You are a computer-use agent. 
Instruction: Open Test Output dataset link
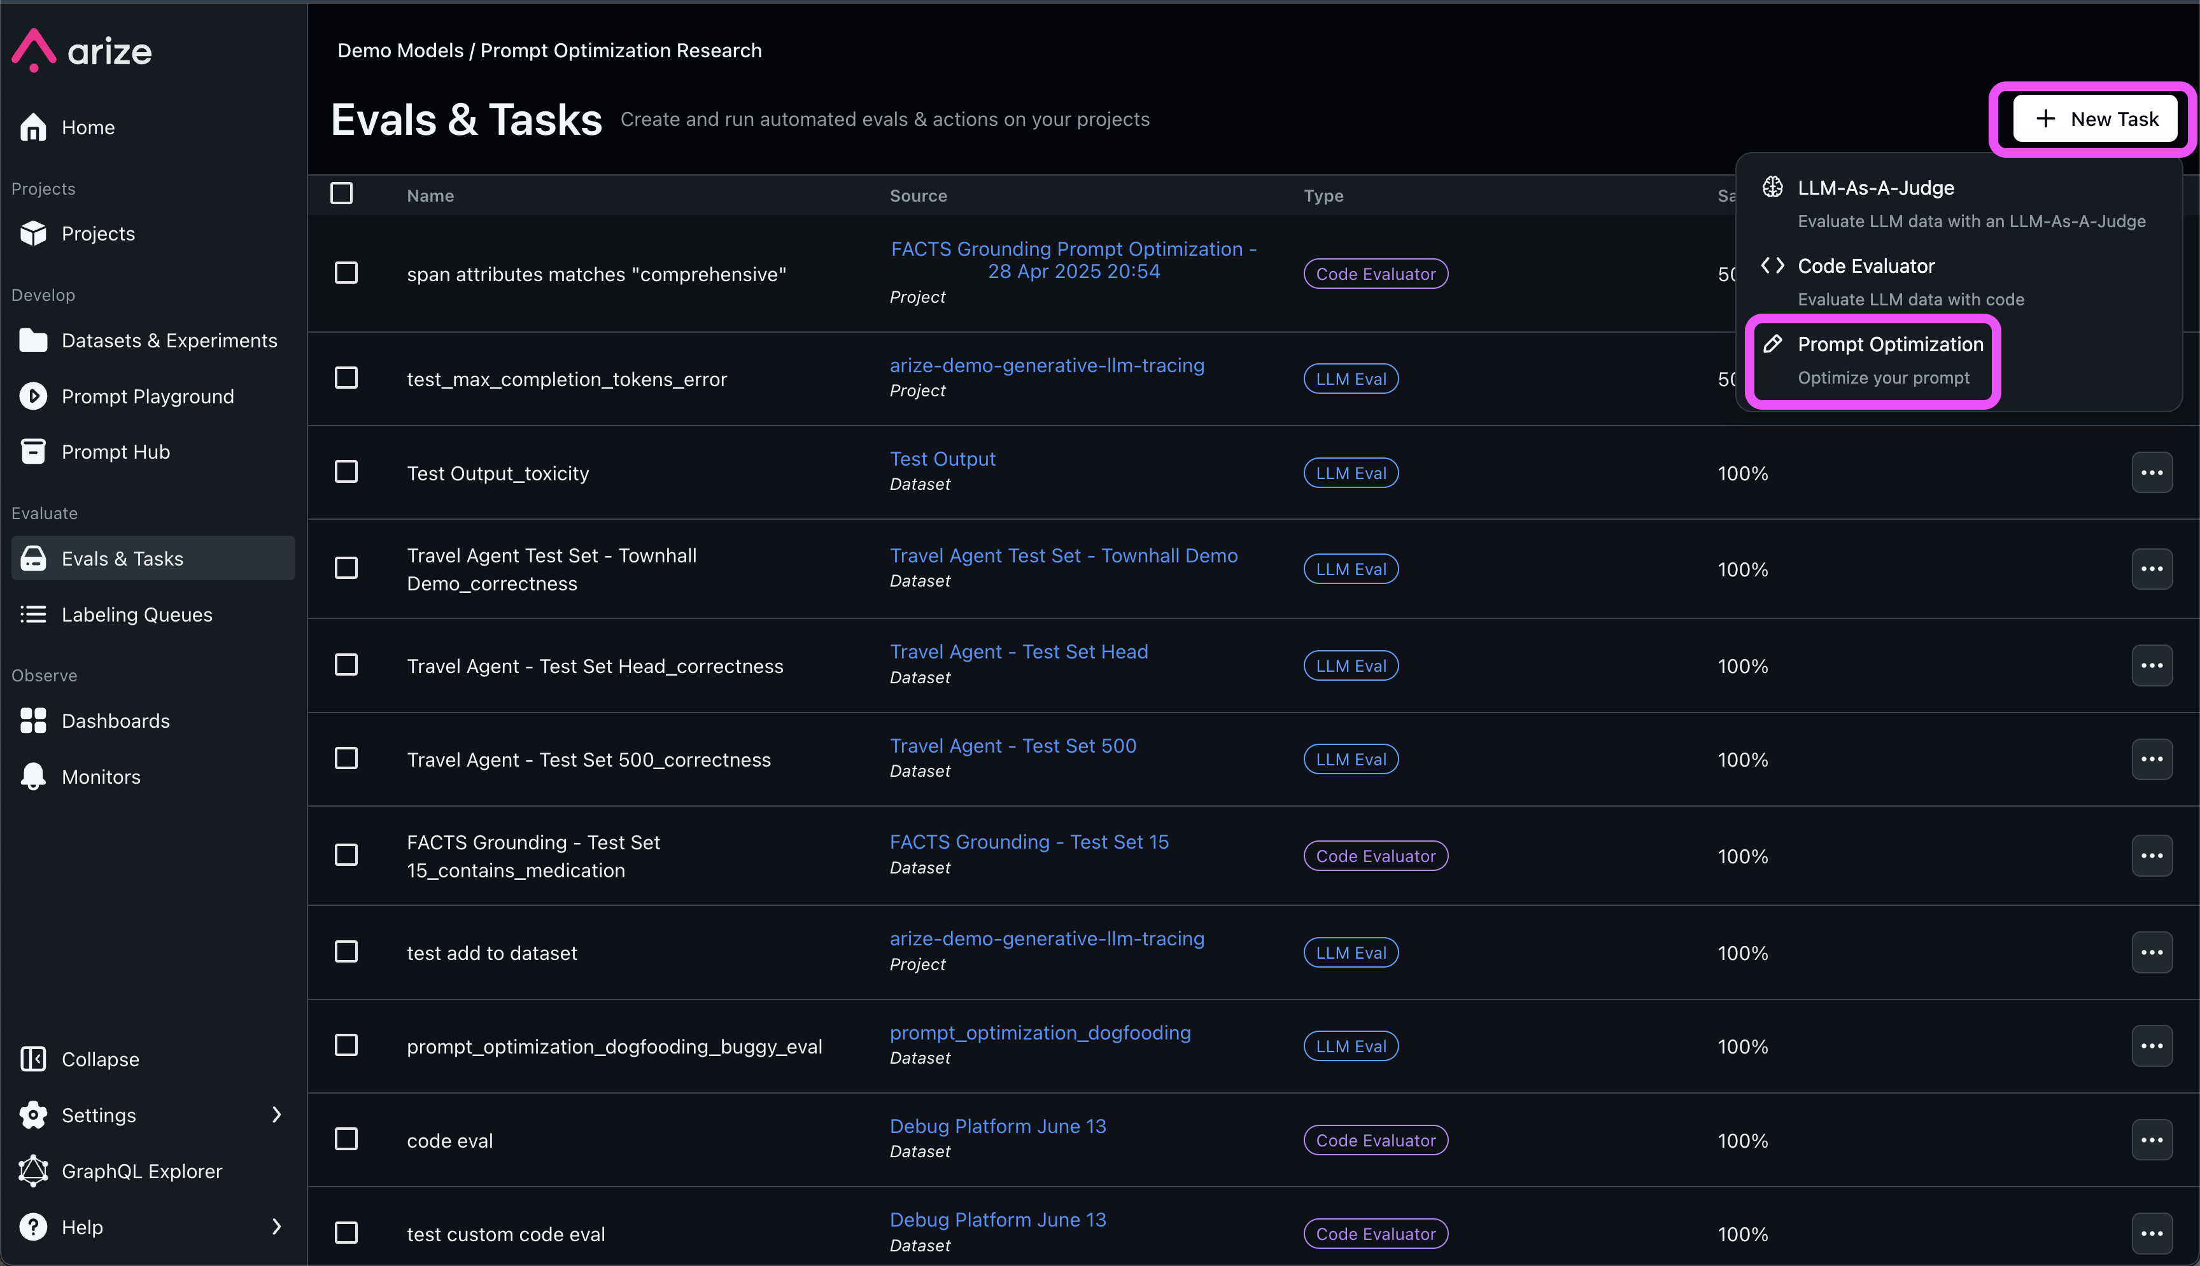pos(942,458)
